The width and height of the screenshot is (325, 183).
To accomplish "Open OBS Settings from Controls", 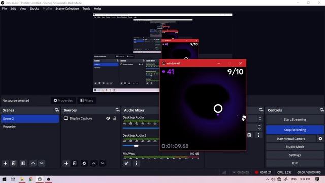I will [x=295, y=155].
